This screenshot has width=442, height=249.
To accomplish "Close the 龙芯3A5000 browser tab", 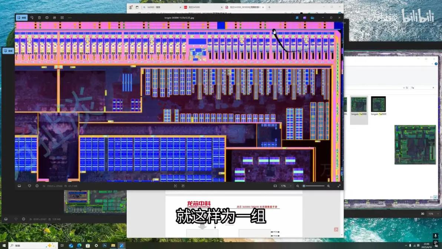I will coord(222,7).
